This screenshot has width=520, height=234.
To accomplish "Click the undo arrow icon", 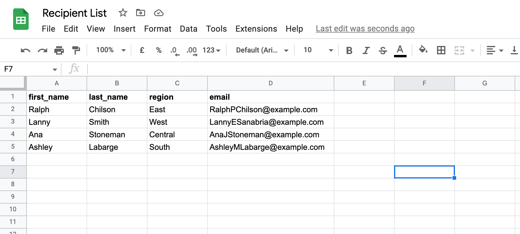I will pyautogui.click(x=25, y=50).
